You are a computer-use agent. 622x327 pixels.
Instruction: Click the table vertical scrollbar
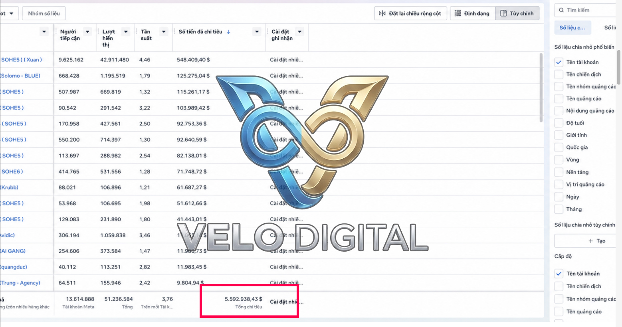[x=541, y=88]
